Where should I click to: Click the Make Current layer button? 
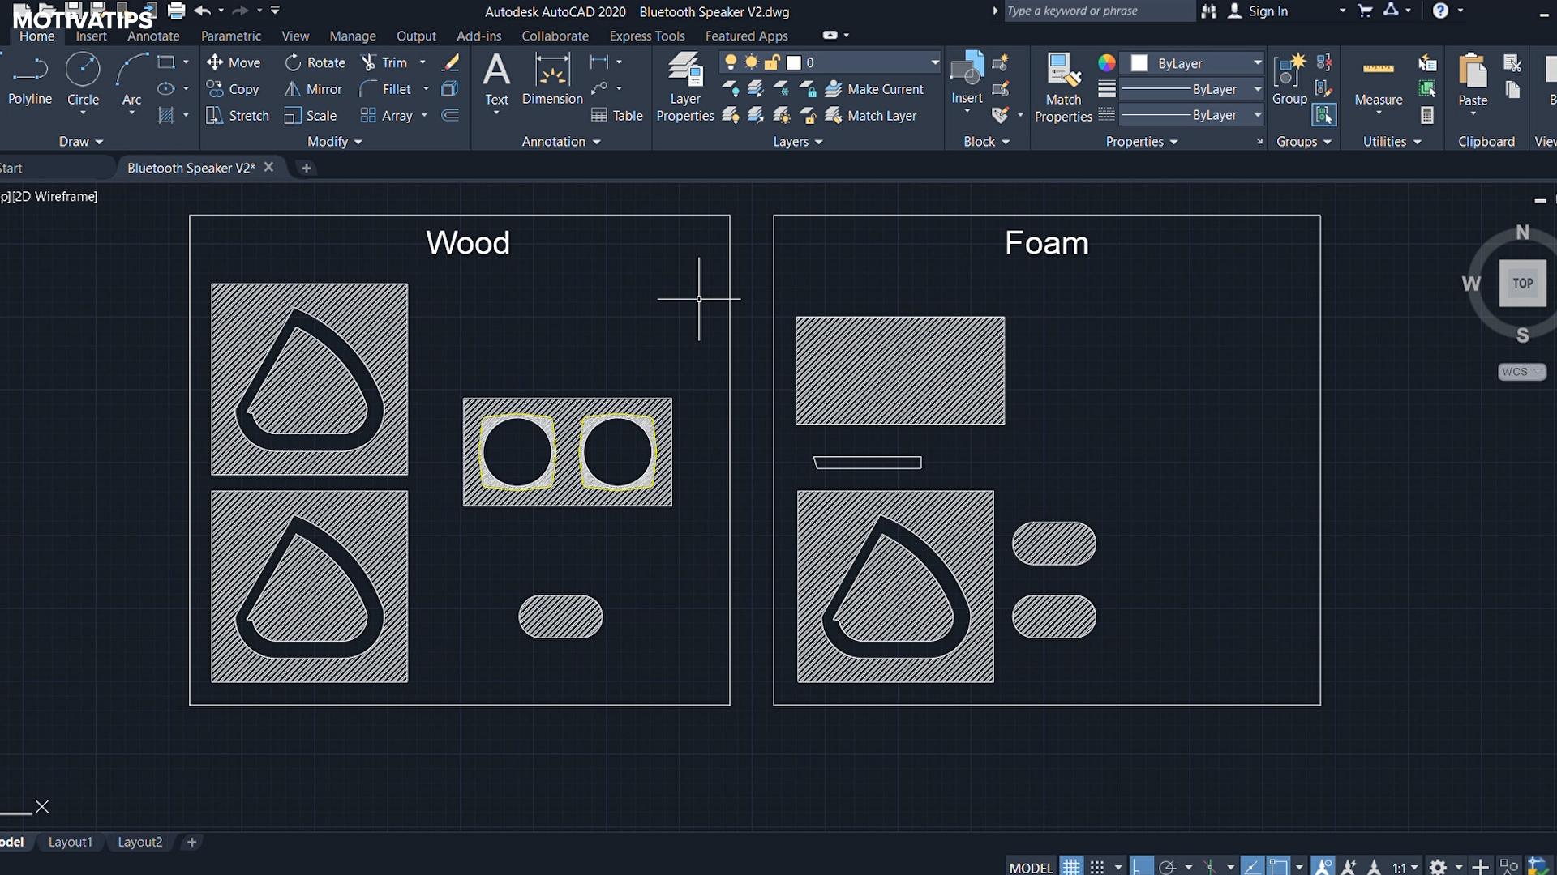tap(875, 89)
